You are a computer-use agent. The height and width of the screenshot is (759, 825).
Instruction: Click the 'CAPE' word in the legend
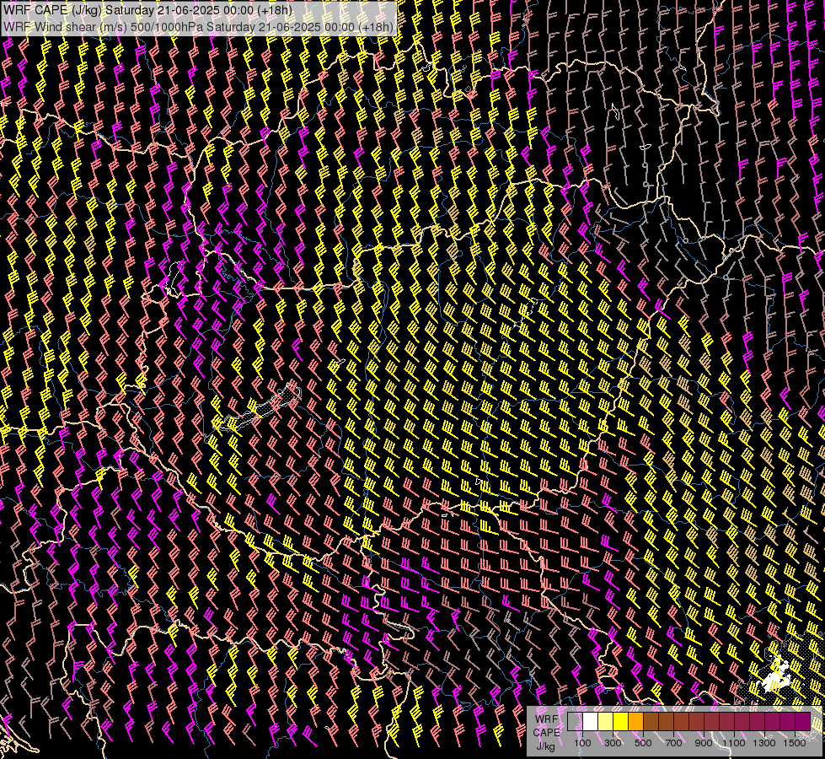click(x=547, y=733)
